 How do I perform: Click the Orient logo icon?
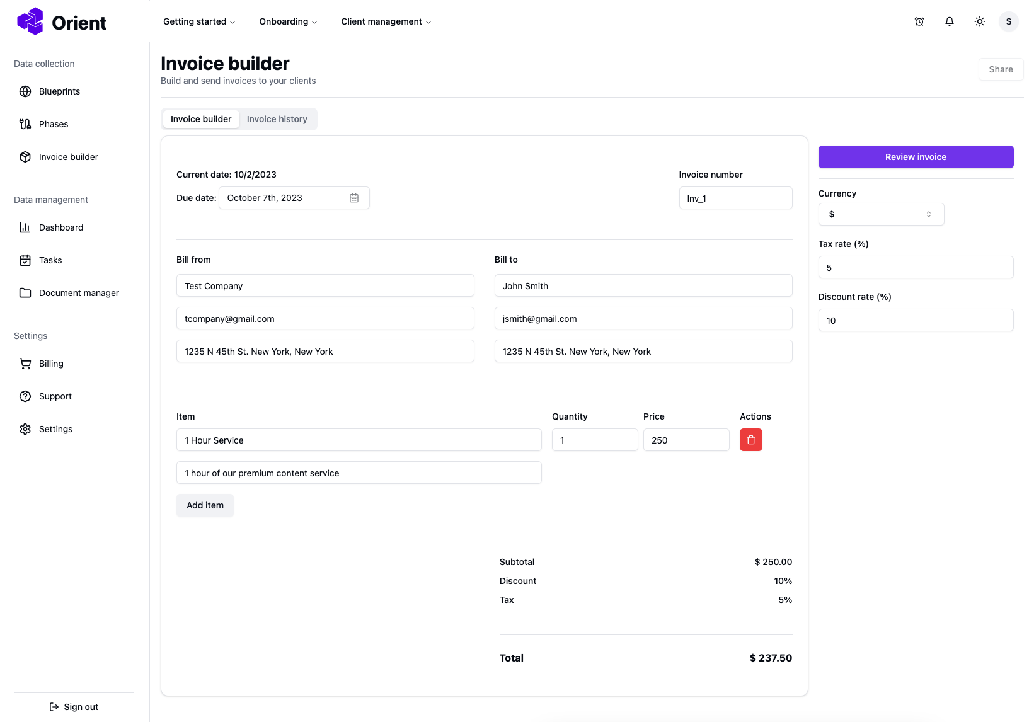pyautogui.click(x=30, y=21)
